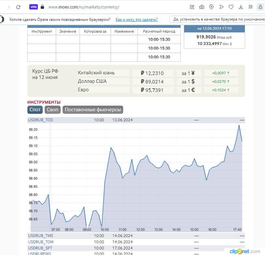Switch to the Спот tab
The width and height of the screenshot is (265, 255).
[35, 110]
